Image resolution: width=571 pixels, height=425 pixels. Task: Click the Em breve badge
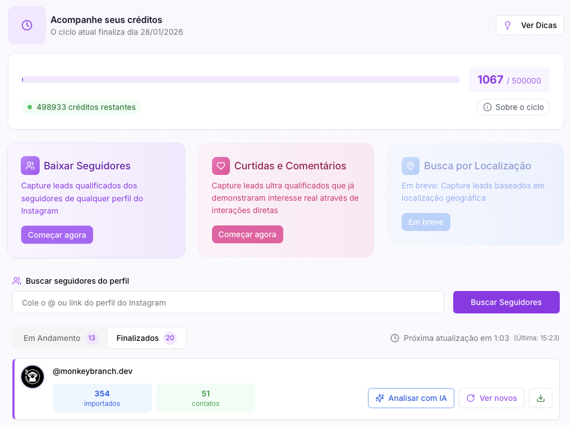(426, 221)
